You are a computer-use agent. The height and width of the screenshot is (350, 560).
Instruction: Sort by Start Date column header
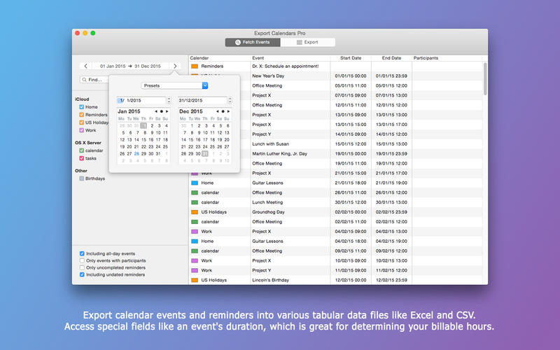coord(351,58)
